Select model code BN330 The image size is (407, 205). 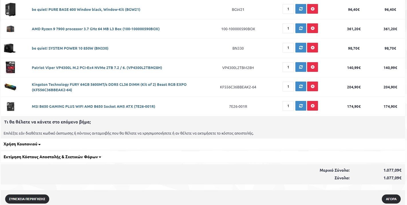[x=238, y=48]
